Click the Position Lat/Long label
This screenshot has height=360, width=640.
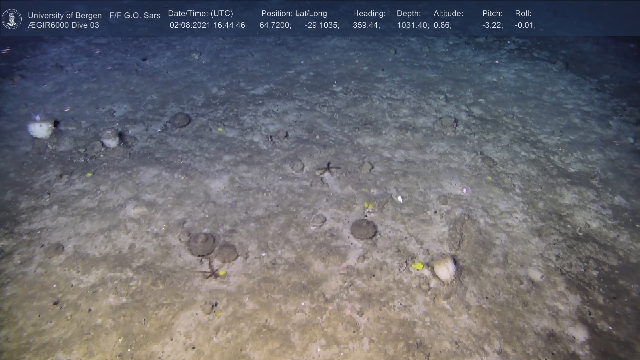(294, 14)
